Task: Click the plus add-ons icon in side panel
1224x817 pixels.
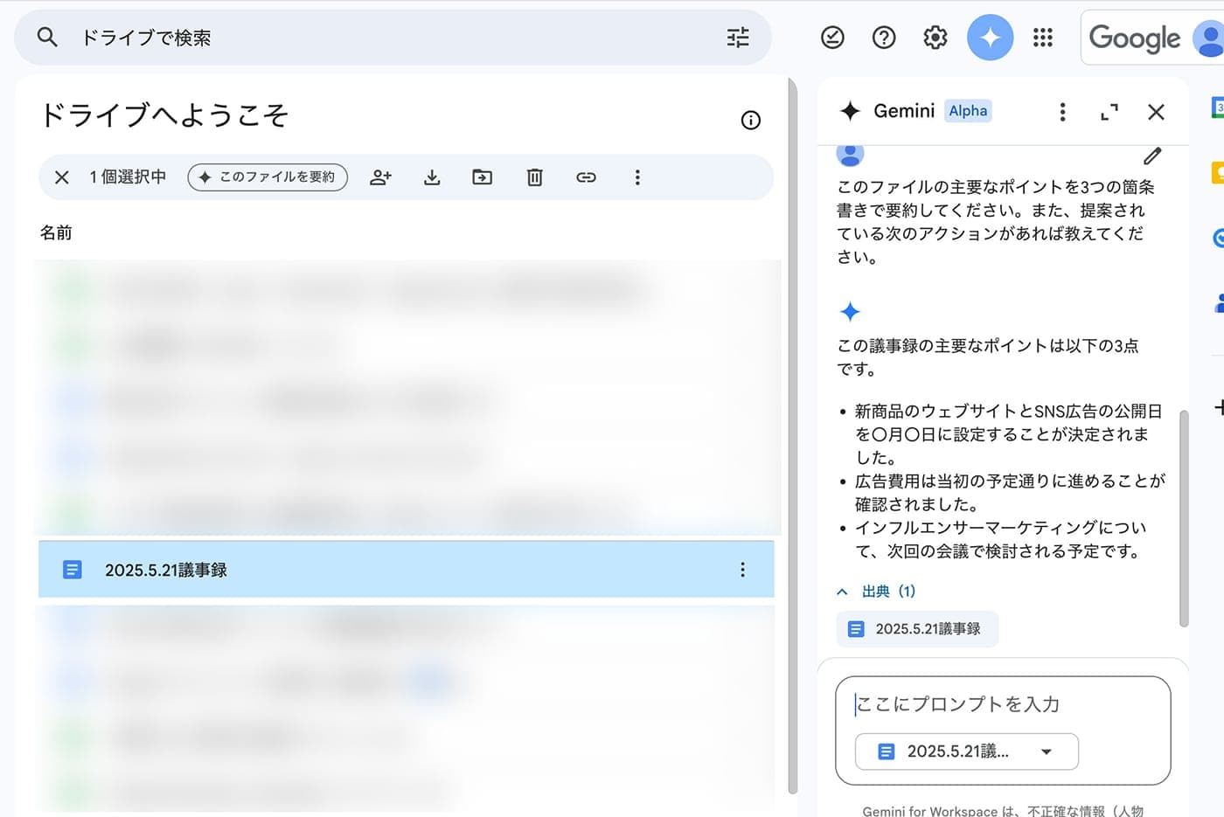Action: coord(1219,407)
